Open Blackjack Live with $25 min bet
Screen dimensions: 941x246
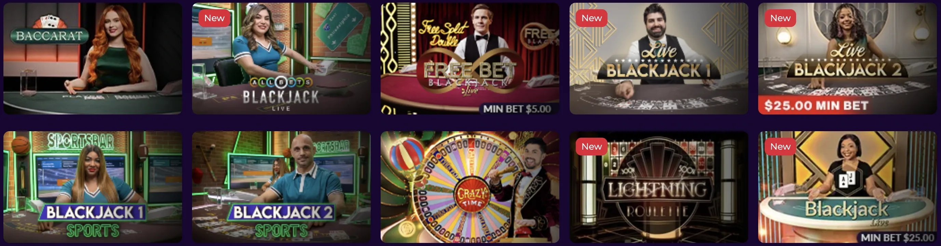click(x=847, y=187)
